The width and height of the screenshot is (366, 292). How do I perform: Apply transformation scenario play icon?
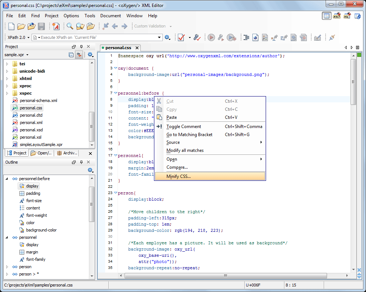coord(211,37)
